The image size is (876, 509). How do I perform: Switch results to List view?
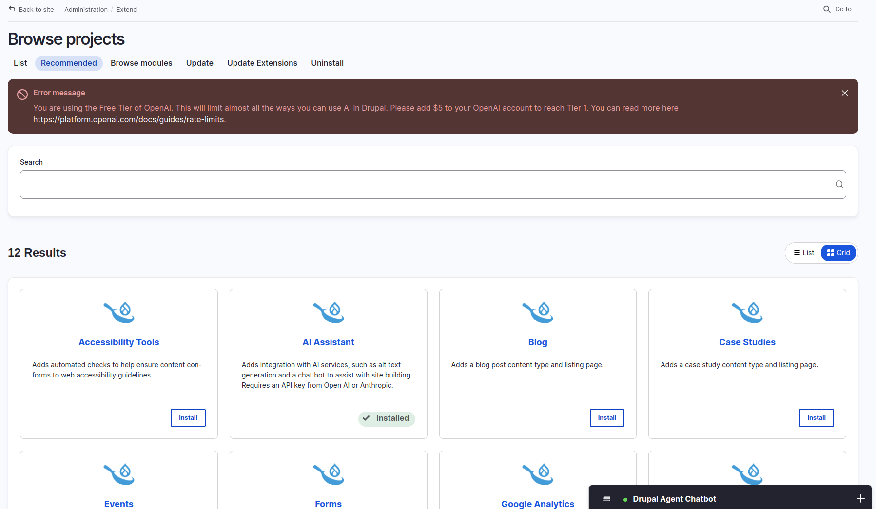tap(804, 253)
